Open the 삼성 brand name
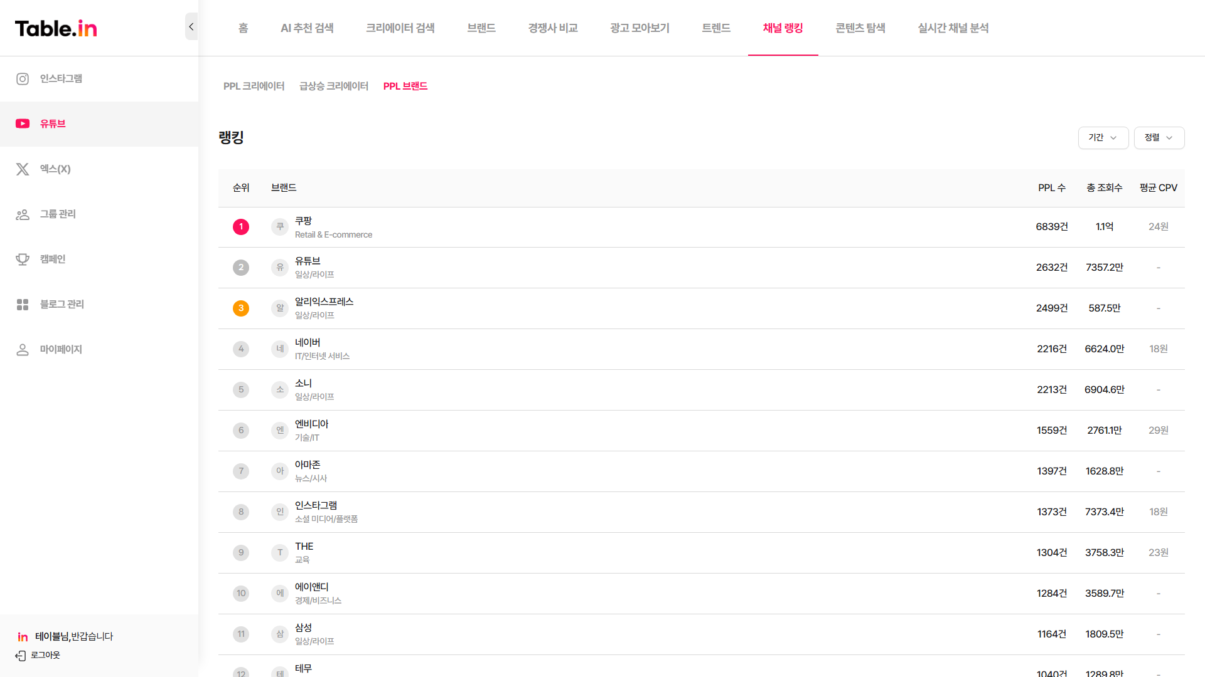Image resolution: width=1205 pixels, height=677 pixels. click(304, 627)
